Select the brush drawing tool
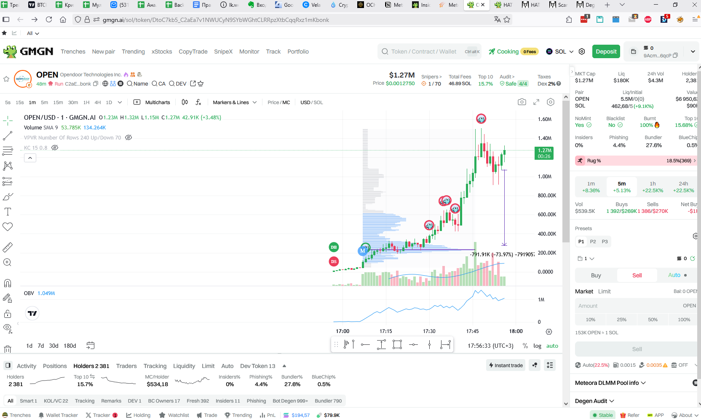 pos(8,197)
